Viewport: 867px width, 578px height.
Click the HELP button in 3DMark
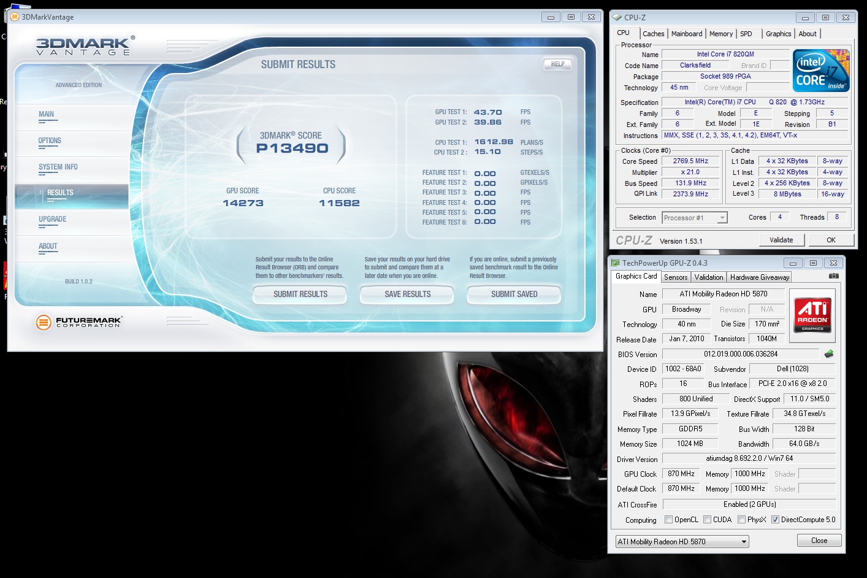pos(557,64)
